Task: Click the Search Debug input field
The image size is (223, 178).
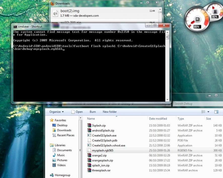Action: coord(198,103)
